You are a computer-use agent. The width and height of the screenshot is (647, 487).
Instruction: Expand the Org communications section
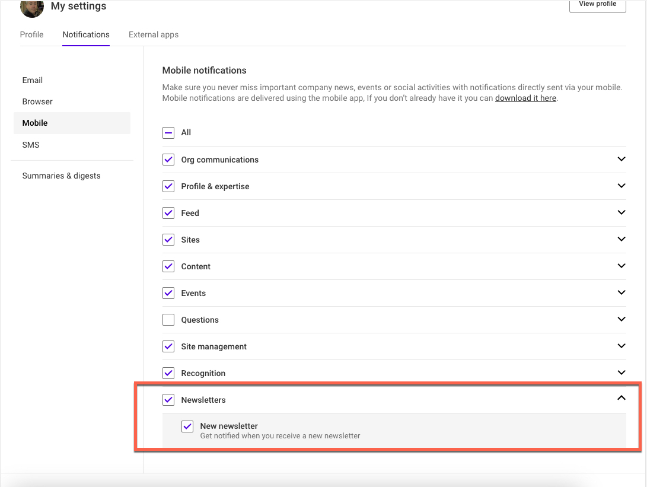[621, 159]
